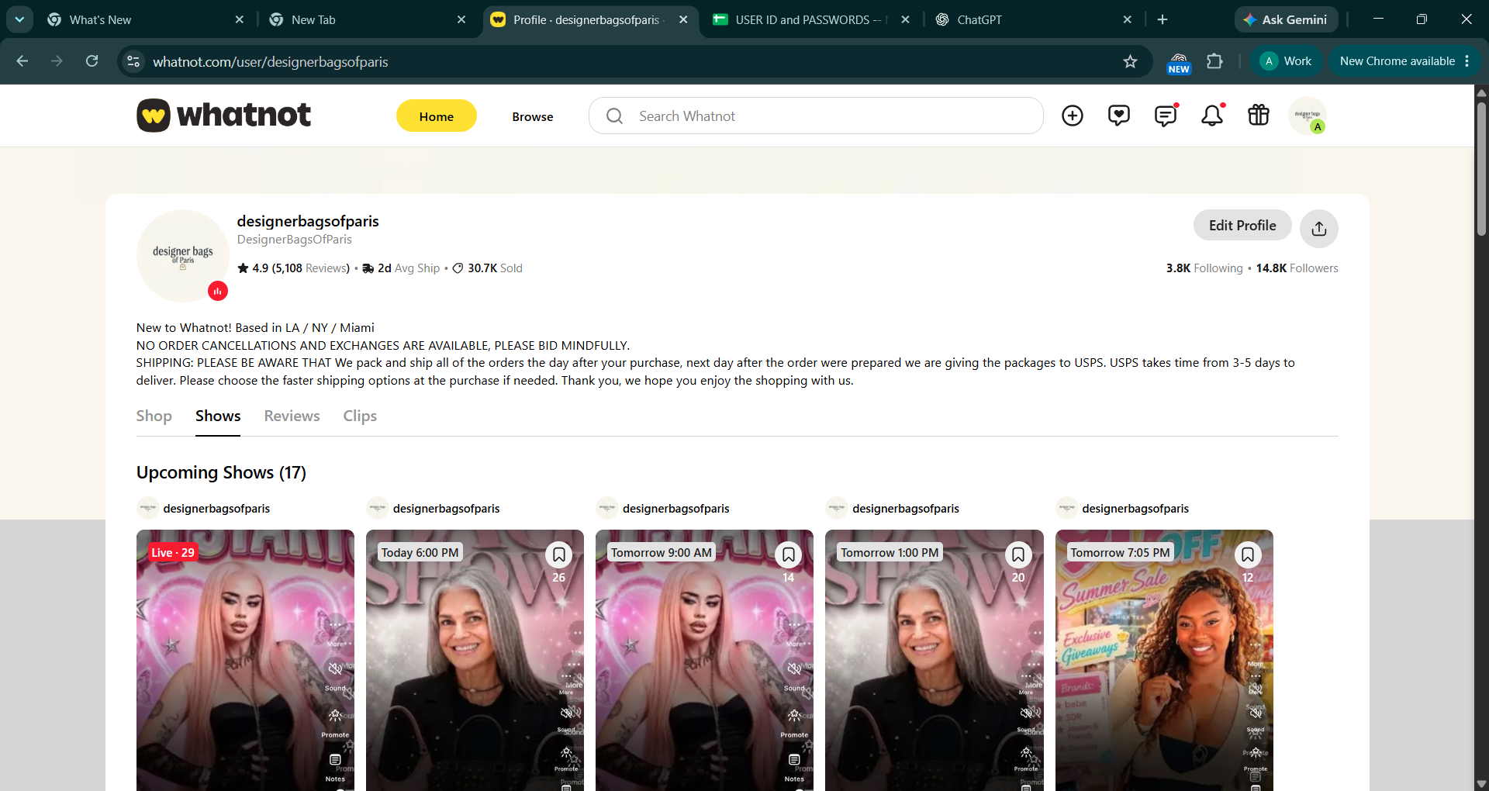Click the Edit Profile button
1489x791 pixels.
1242,226
